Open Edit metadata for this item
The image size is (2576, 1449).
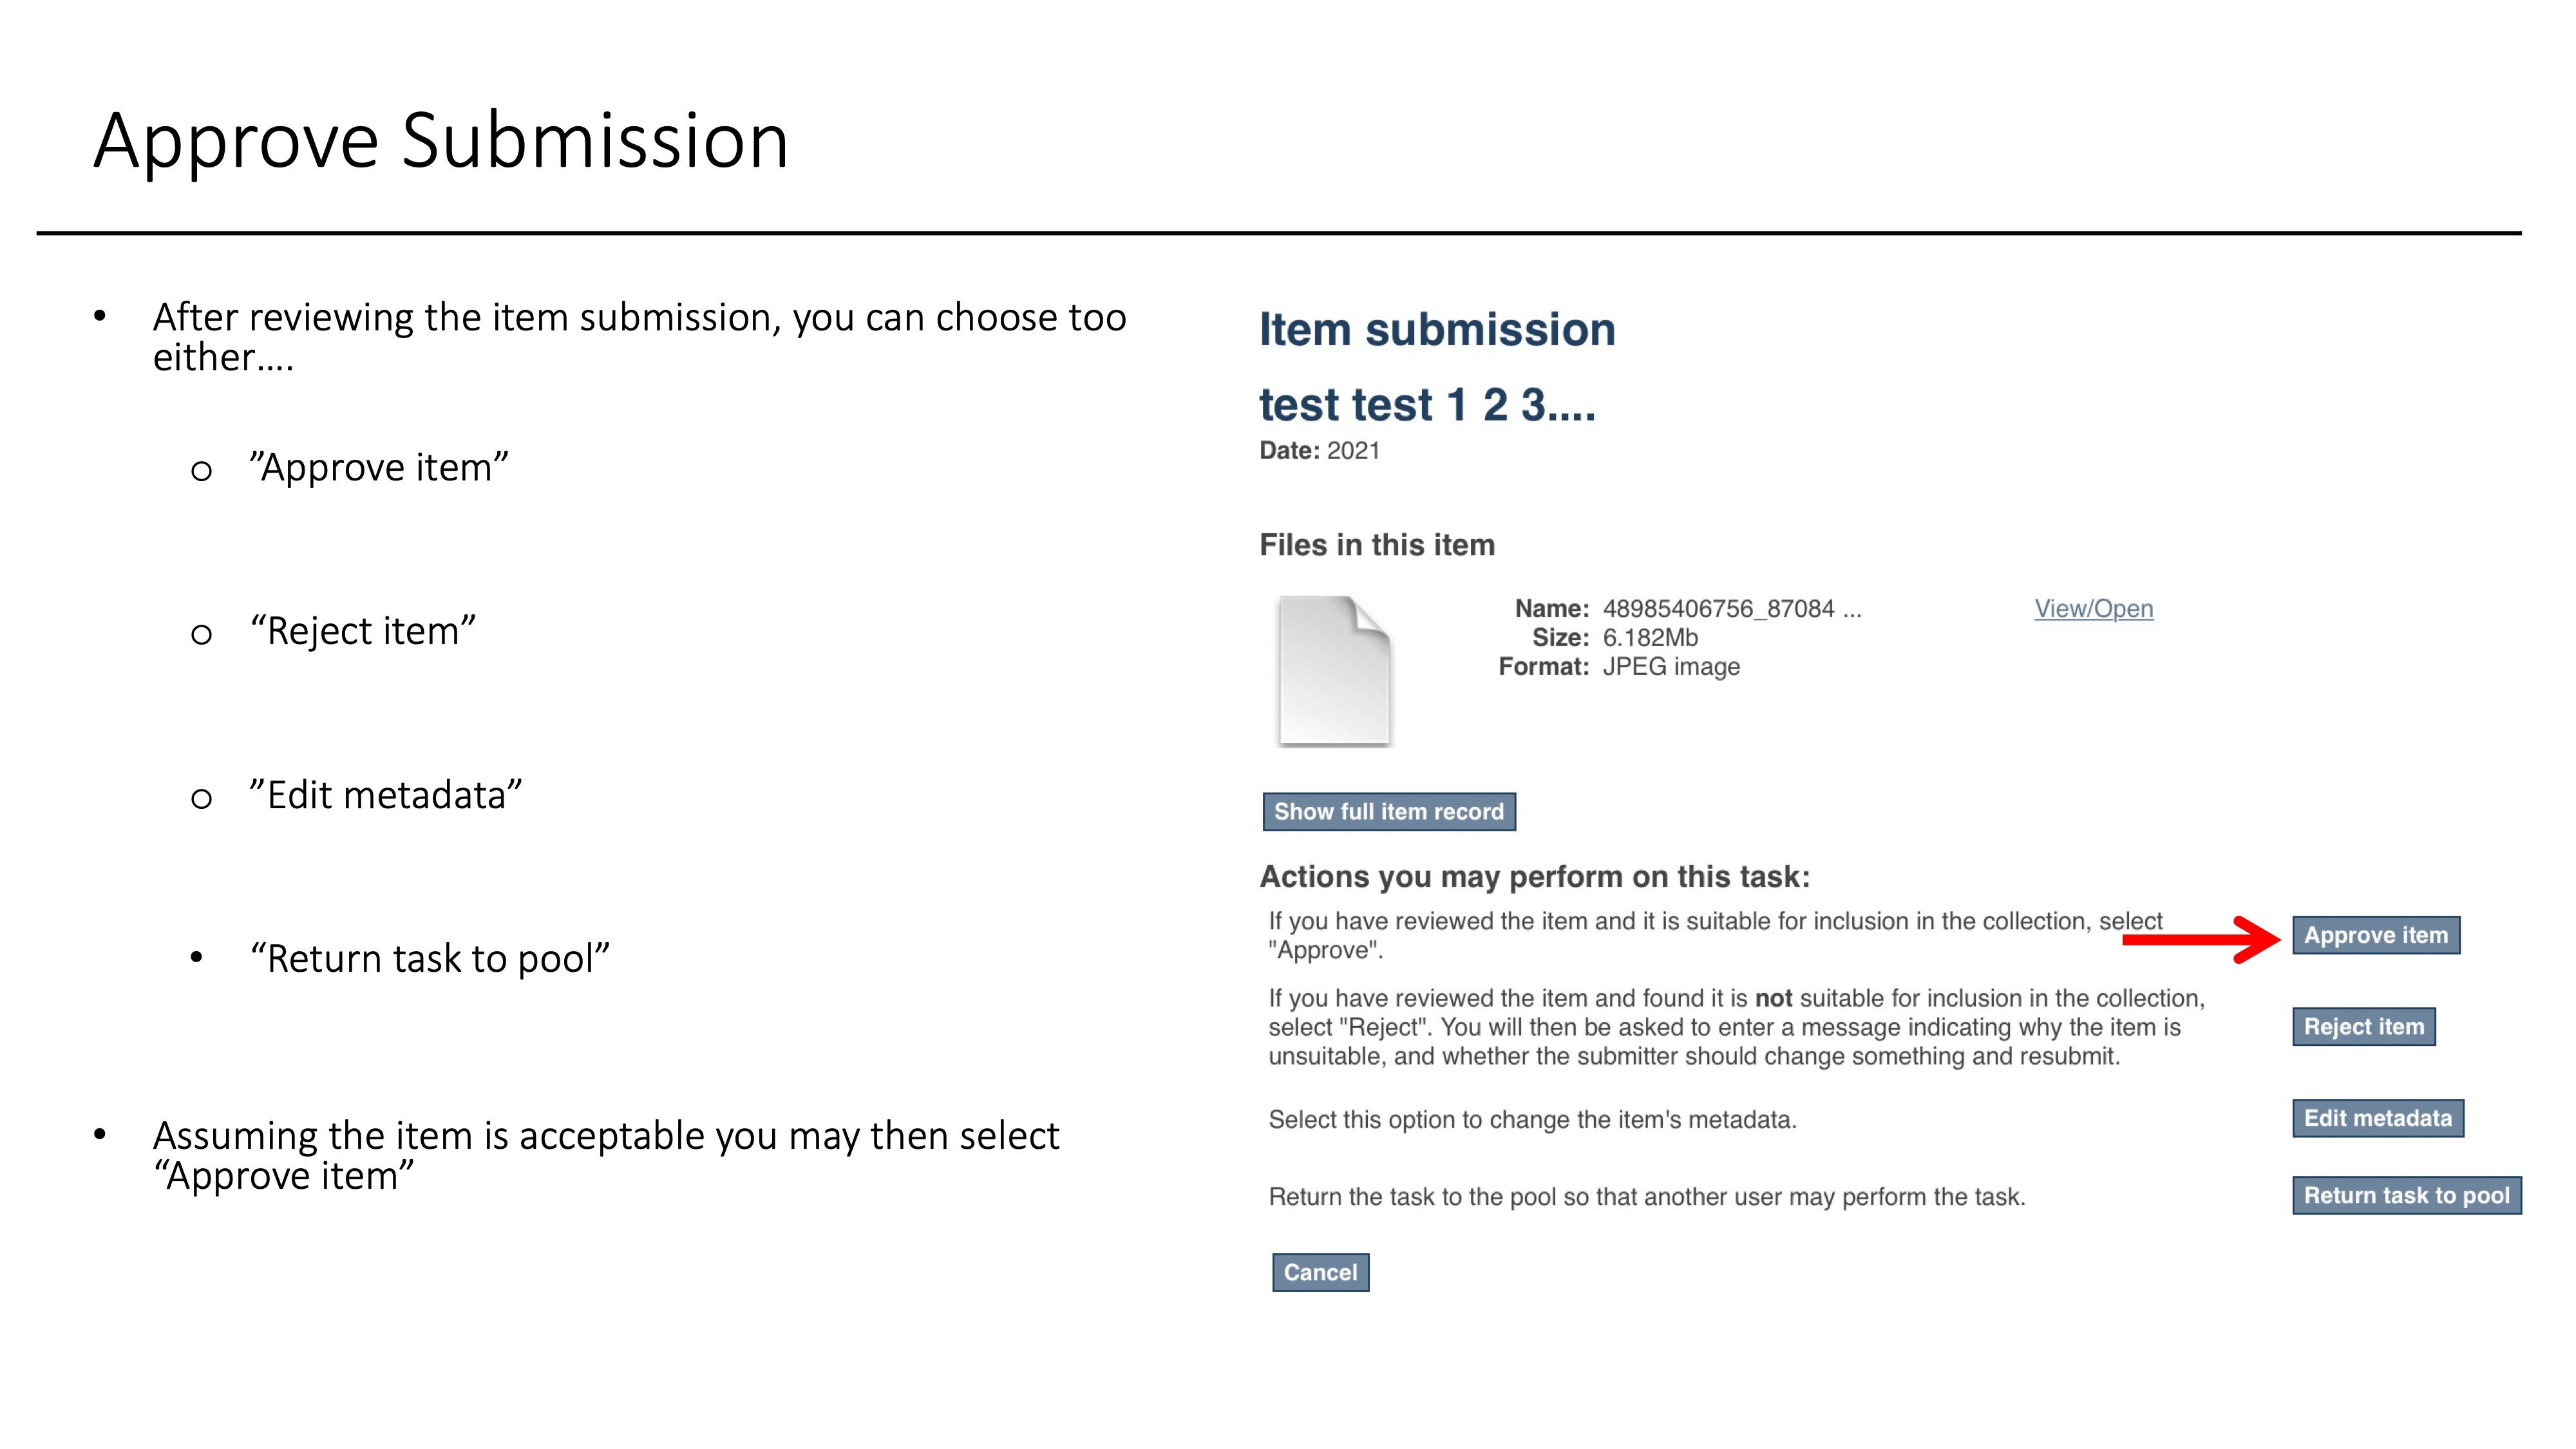click(2377, 1118)
